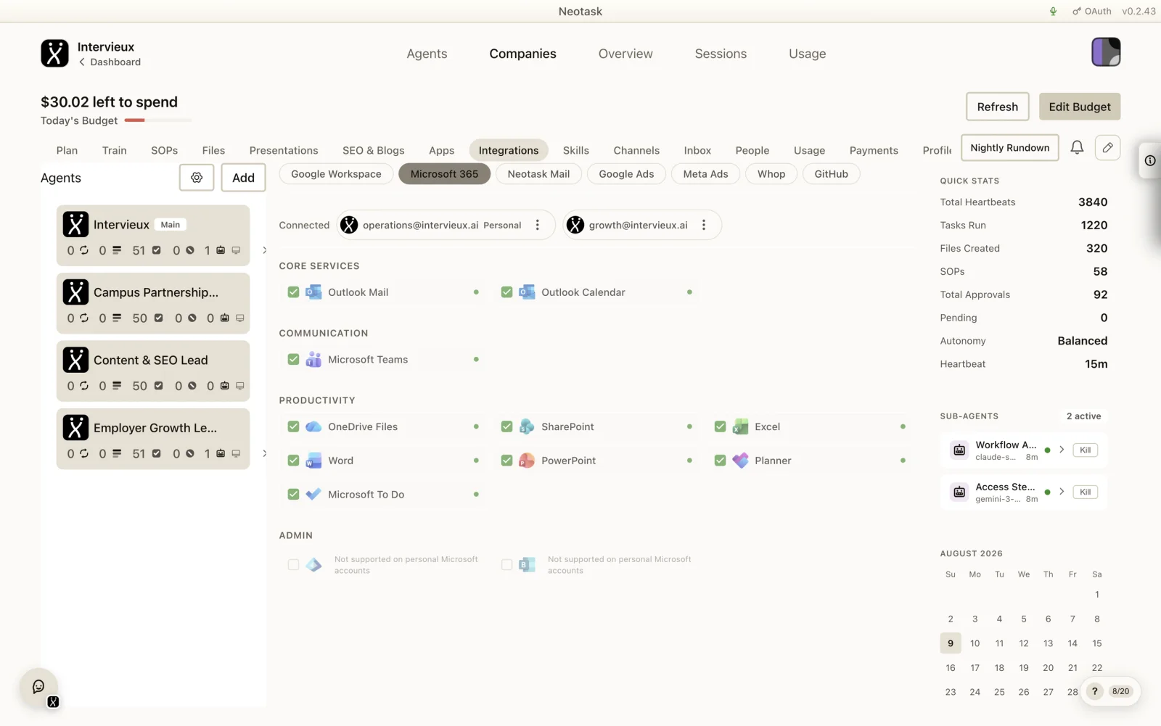Click the Excel icon
The width and height of the screenshot is (1161, 726).
(740, 427)
